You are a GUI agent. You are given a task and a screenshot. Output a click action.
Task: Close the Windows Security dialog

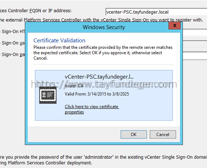pyautogui.click(x=175, y=25)
